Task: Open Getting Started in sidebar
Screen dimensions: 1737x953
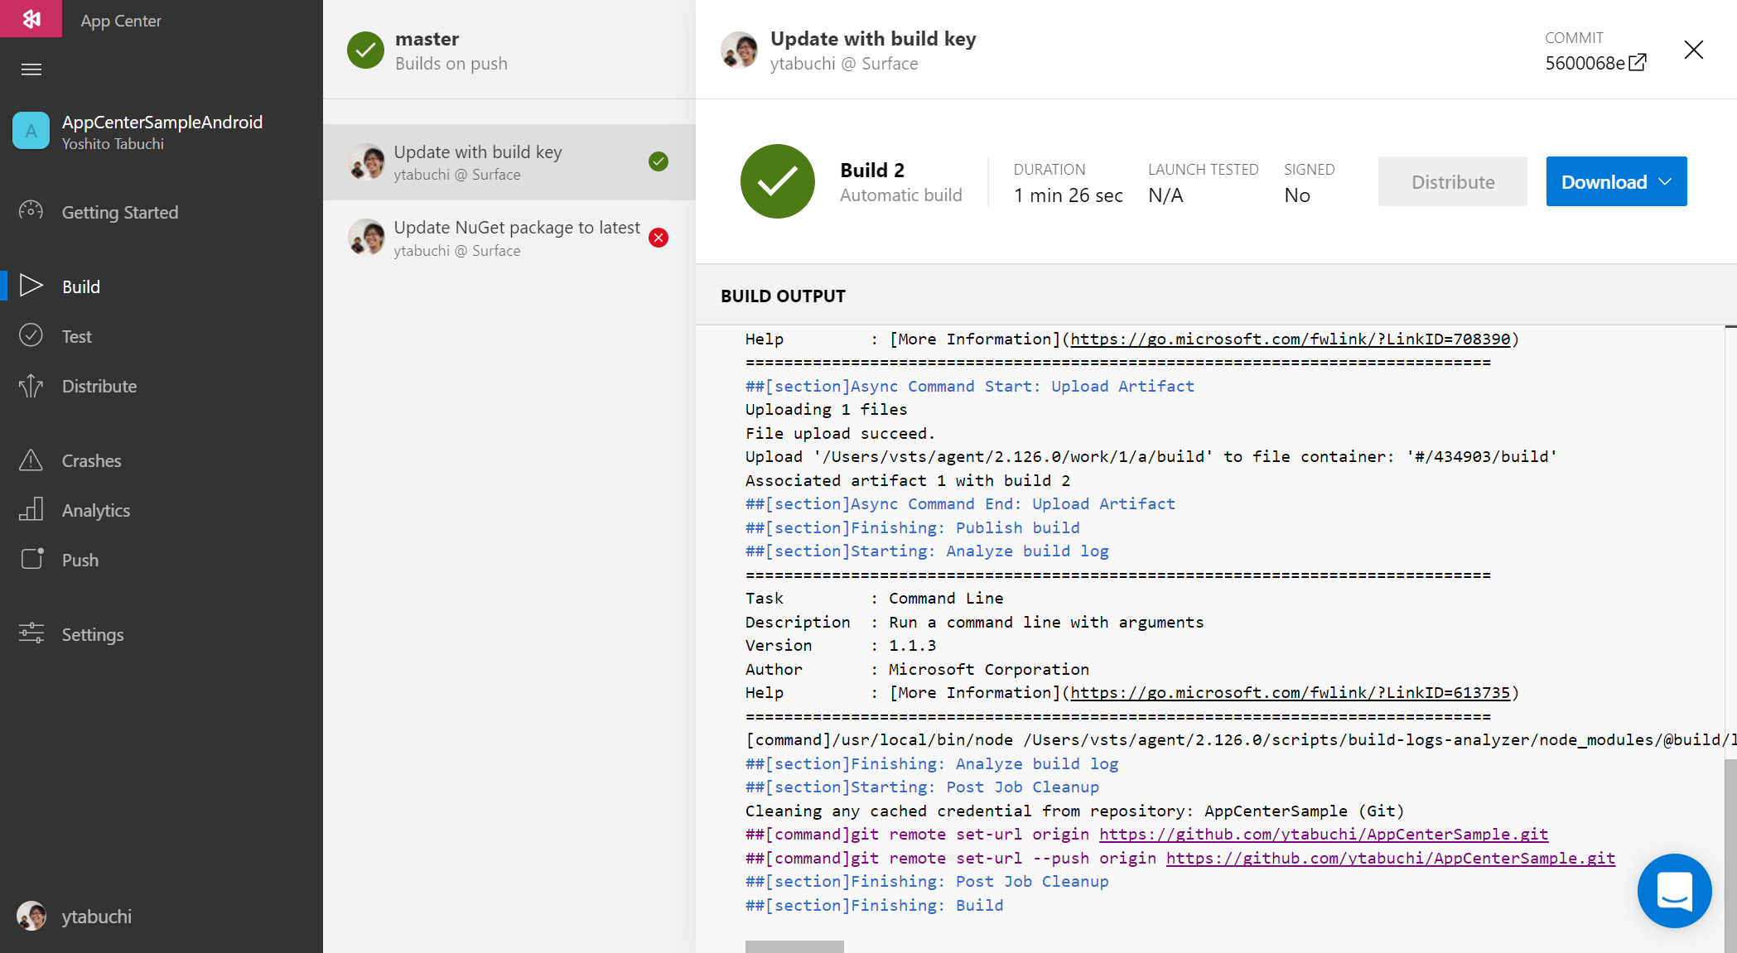Action: click(x=119, y=213)
